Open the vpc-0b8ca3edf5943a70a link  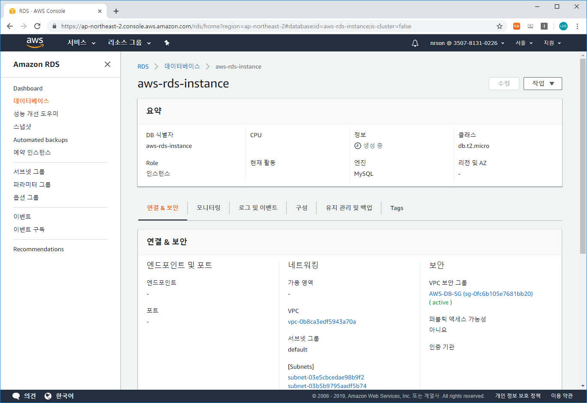tap(322, 322)
